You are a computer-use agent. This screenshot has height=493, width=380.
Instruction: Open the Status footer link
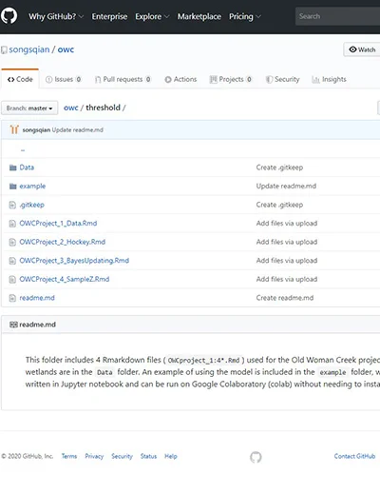[x=148, y=456]
